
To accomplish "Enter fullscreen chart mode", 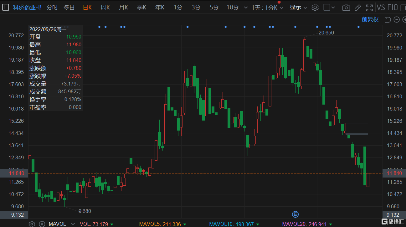I will point(369,8).
